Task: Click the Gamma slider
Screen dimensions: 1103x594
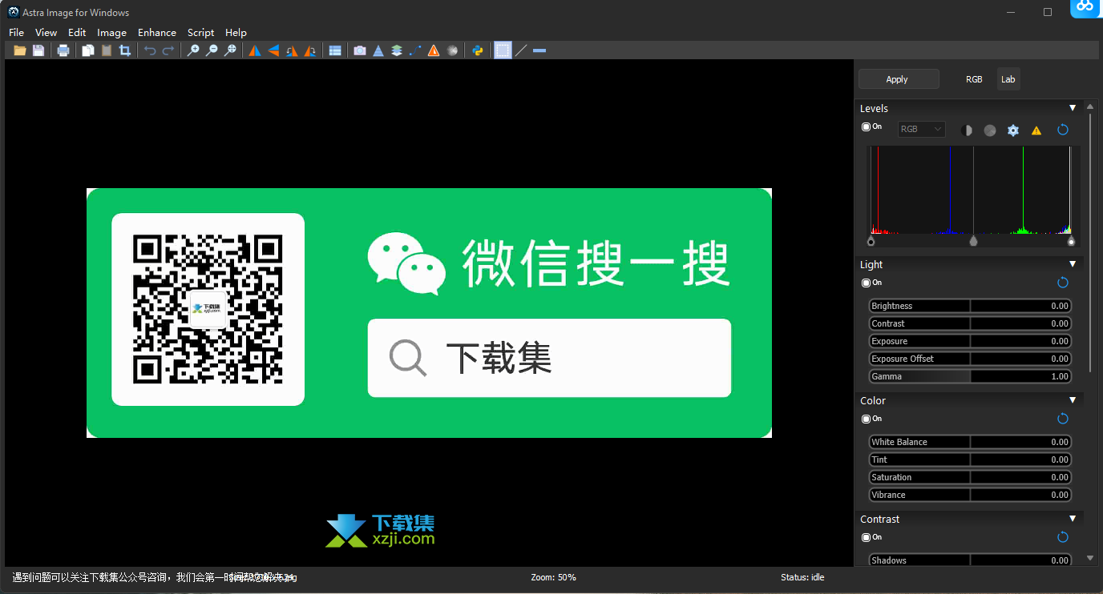Action: 970,376
